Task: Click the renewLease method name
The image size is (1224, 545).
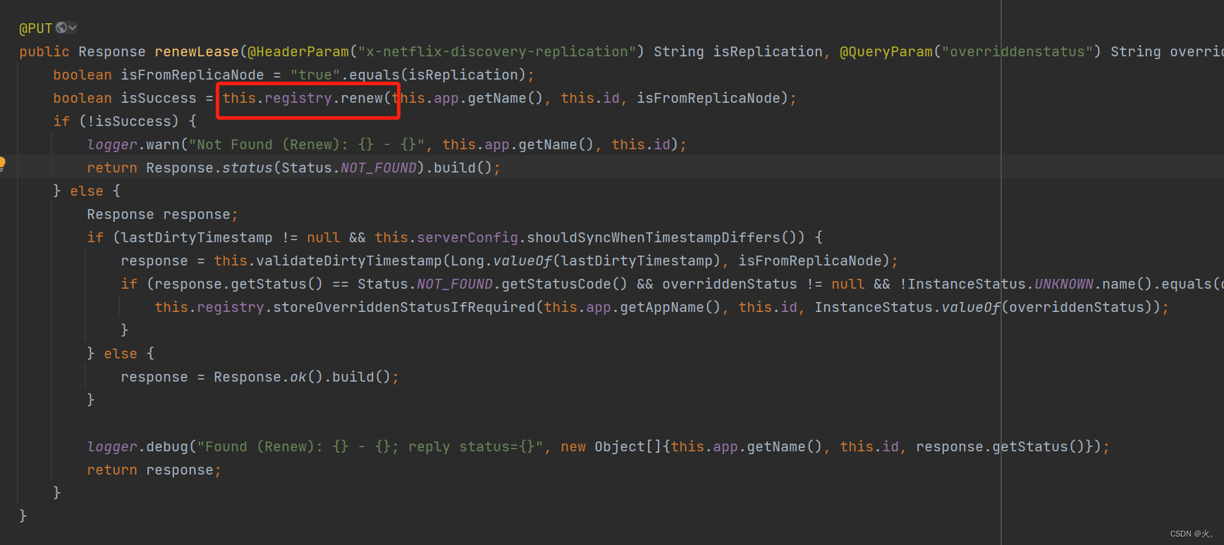Action: tap(197, 51)
